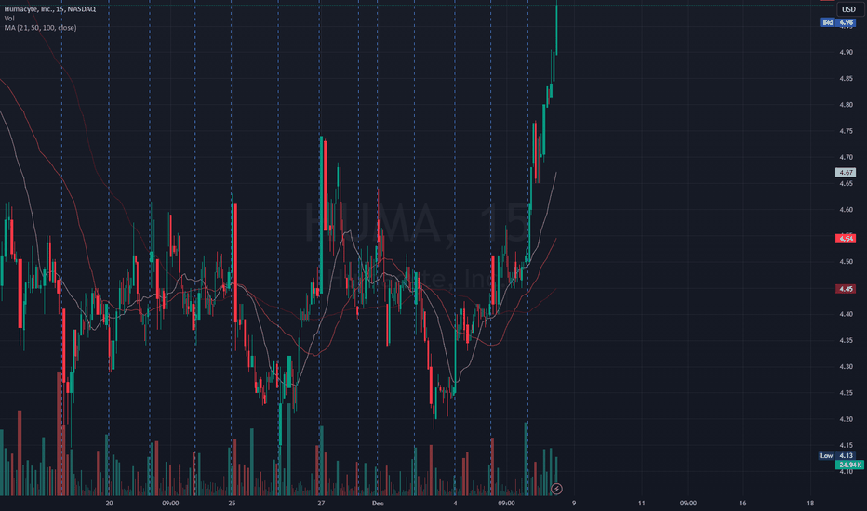
Task: Click the 4.20 price axis value
Action: (x=846, y=419)
